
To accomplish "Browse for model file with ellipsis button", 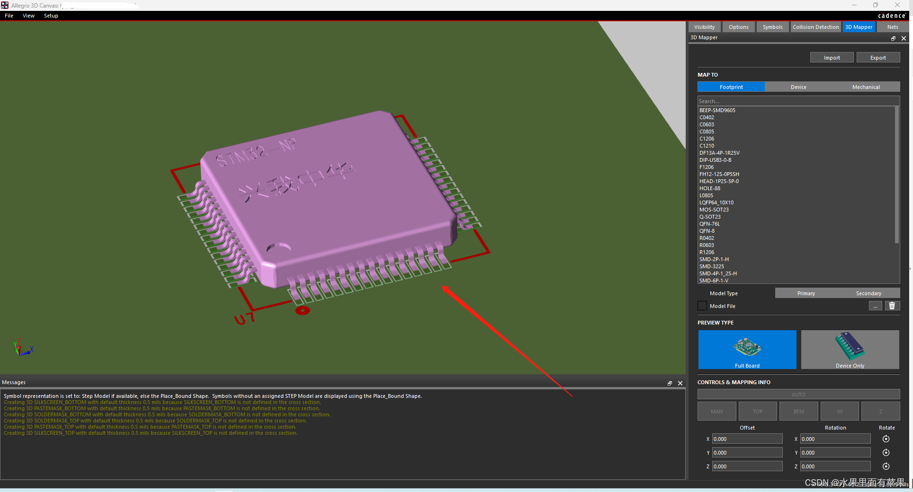I will click(875, 306).
